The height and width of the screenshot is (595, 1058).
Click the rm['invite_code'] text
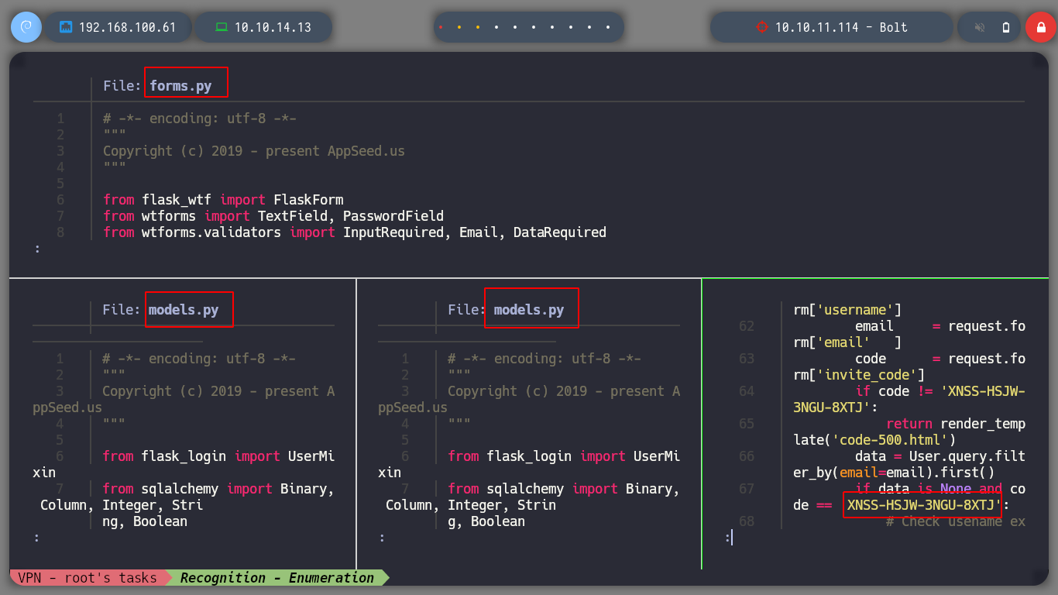coord(859,375)
